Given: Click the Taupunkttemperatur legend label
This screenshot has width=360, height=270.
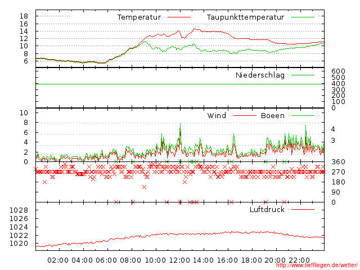Looking at the screenshot, I should [245, 17].
